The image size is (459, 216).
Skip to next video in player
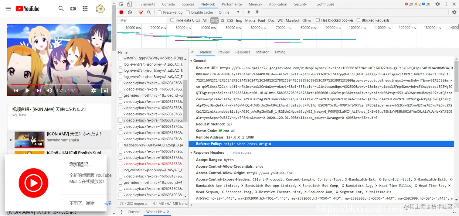click(39, 91)
